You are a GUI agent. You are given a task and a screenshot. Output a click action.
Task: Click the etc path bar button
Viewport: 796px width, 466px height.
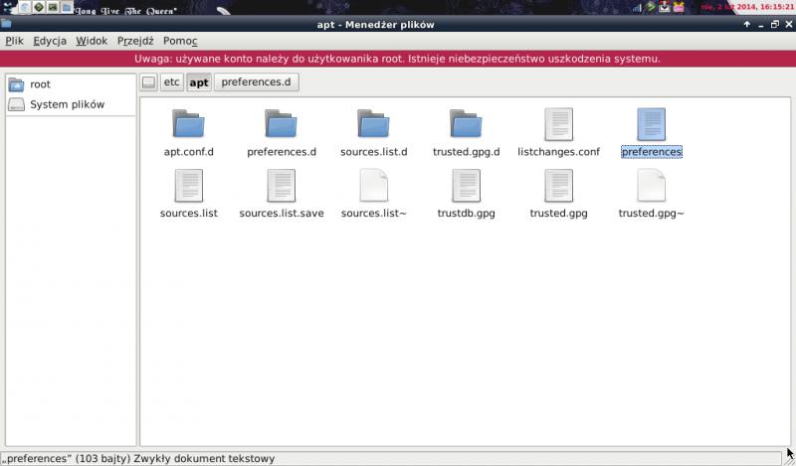click(172, 82)
